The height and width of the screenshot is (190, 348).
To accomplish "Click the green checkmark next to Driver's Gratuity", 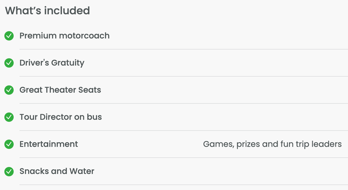I will (x=9, y=63).
